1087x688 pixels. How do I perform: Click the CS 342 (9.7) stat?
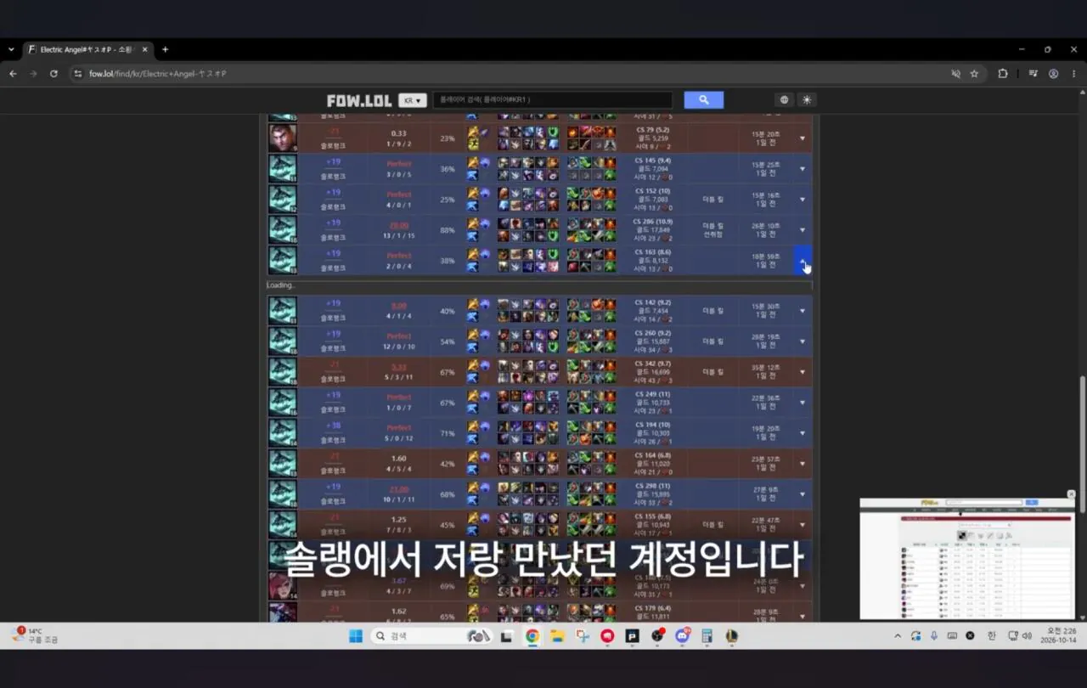pyautogui.click(x=652, y=364)
